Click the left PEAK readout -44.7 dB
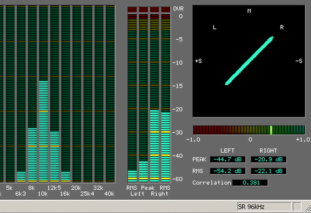This screenshot has height=213, width=311. [x=227, y=159]
